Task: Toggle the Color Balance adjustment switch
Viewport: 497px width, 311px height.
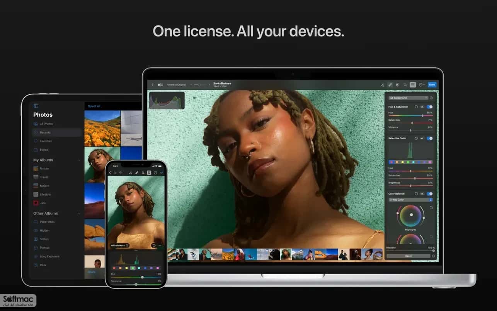Action: coord(429,193)
